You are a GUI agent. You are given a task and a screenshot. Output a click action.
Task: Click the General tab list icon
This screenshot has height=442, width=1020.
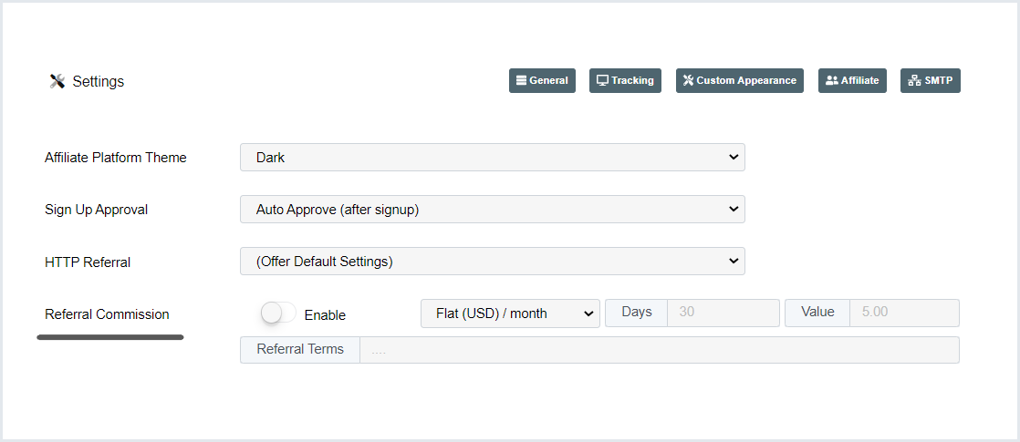(521, 80)
